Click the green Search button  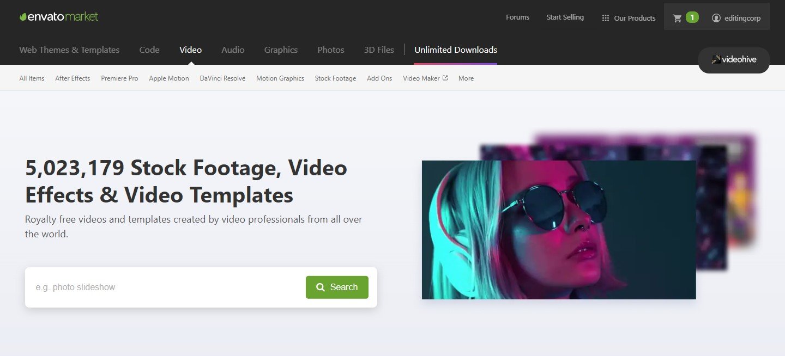tap(337, 287)
